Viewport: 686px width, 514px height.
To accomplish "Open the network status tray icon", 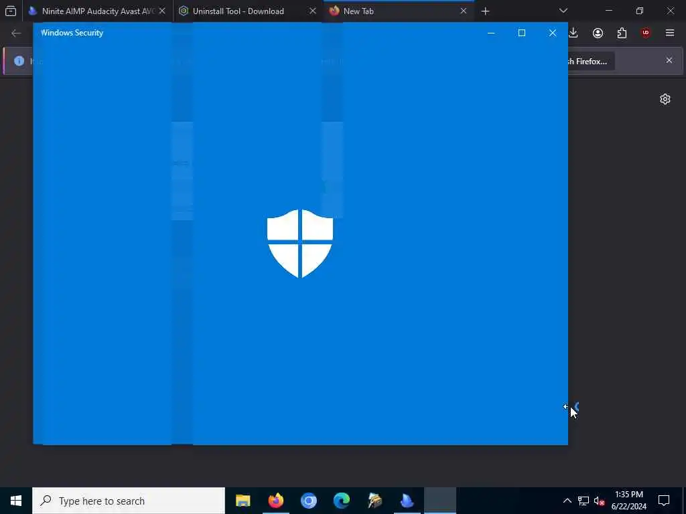I will point(584,501).
